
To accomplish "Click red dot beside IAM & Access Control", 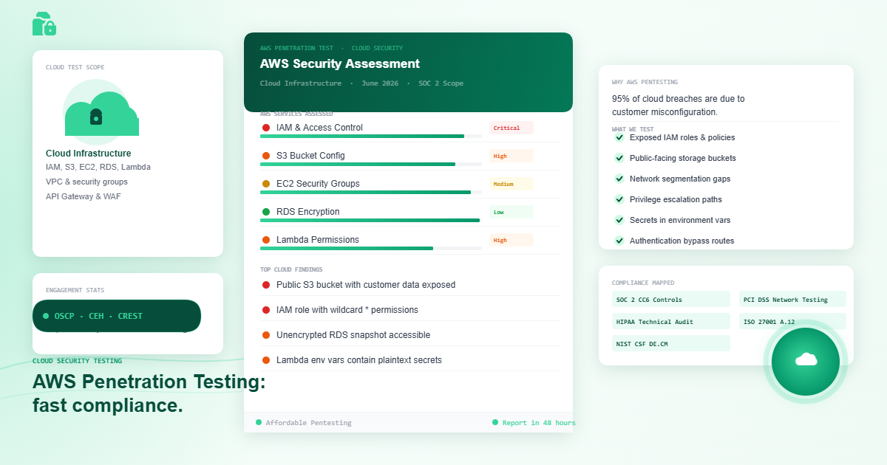I will coord(266,128).
